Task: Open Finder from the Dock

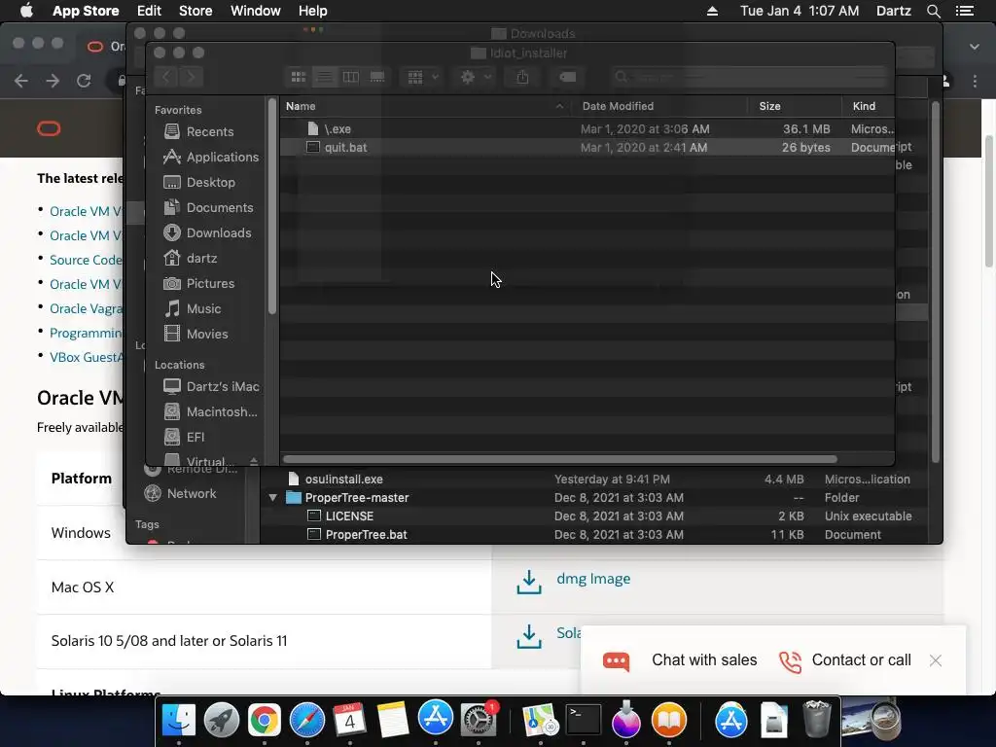Action: [x=179, y=720]
